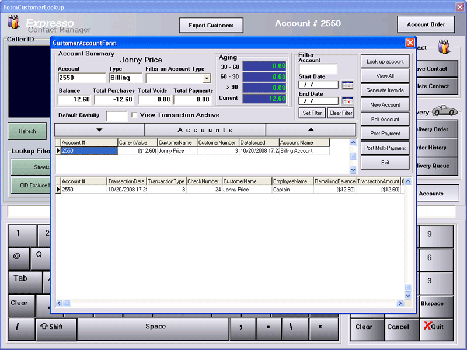Expand the Filter on Account Type dropdown
The height and width of the screenshot is (350, 467).
[207, 78]
